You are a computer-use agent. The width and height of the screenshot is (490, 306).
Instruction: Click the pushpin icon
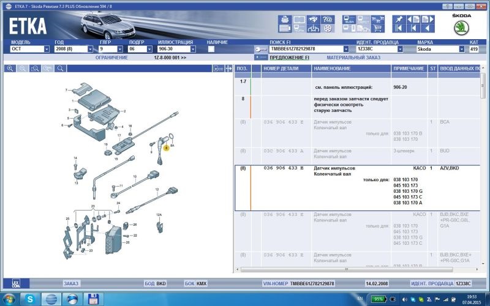(x=399, y=20)
